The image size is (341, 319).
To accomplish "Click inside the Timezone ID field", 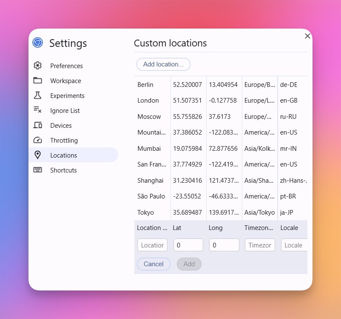I will click(260, 245).
